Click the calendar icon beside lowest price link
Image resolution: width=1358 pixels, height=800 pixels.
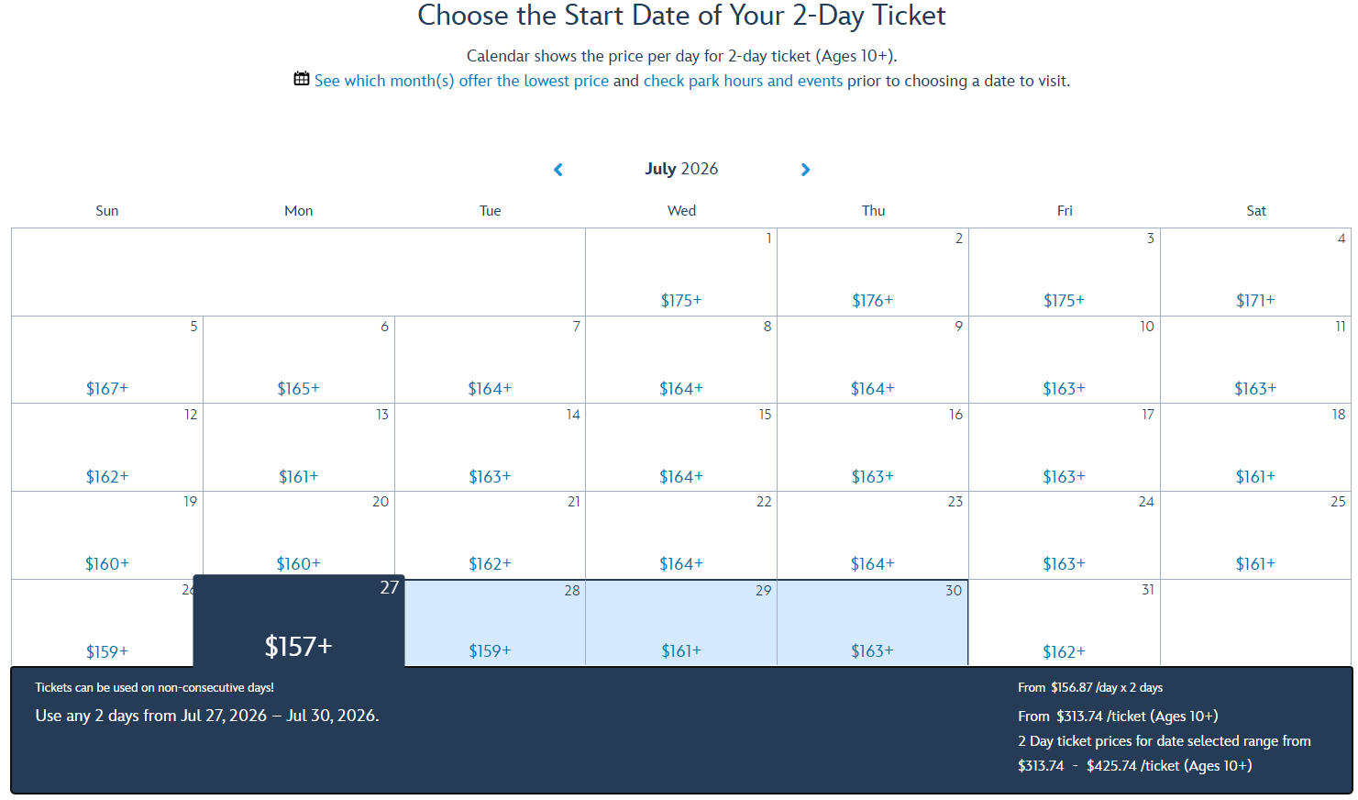click(302, 79)
